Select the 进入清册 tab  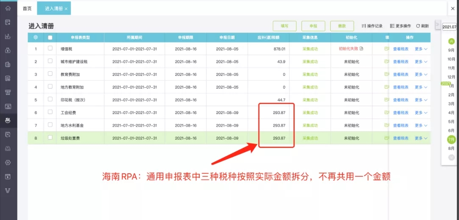click(x=54, y=8)
